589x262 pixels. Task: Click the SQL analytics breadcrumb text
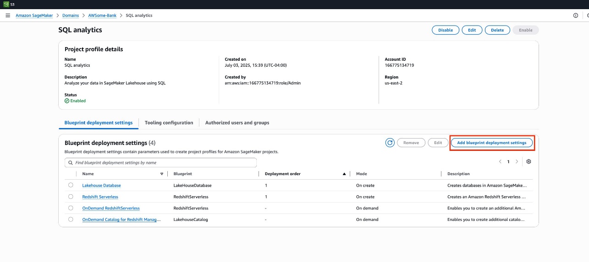pos(139,15)
